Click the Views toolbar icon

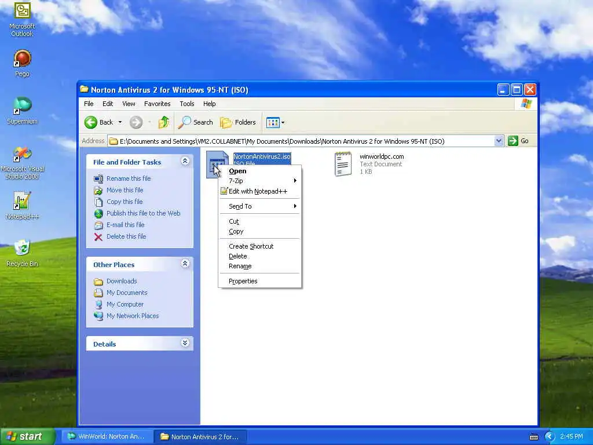tap(273, 122)
